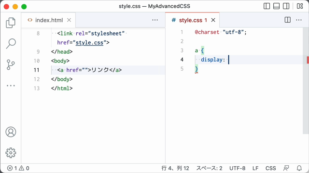Open the Search view
The height and width of the screenshot is (173, 309).
click(x=11, y=44)
